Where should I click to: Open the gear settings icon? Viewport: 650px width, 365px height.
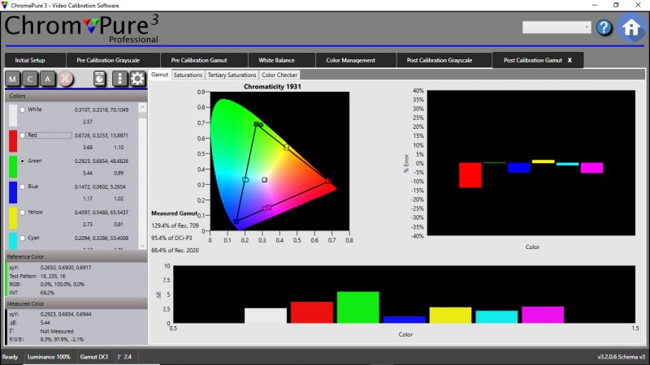tap(137, 79)
